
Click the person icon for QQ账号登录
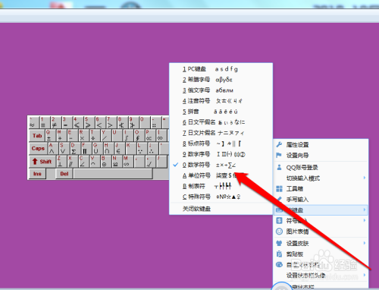point(279,167)
